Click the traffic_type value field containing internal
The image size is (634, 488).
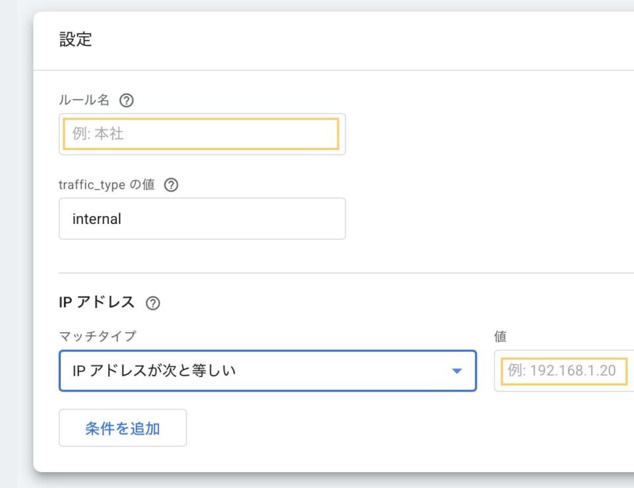[201, 219]
